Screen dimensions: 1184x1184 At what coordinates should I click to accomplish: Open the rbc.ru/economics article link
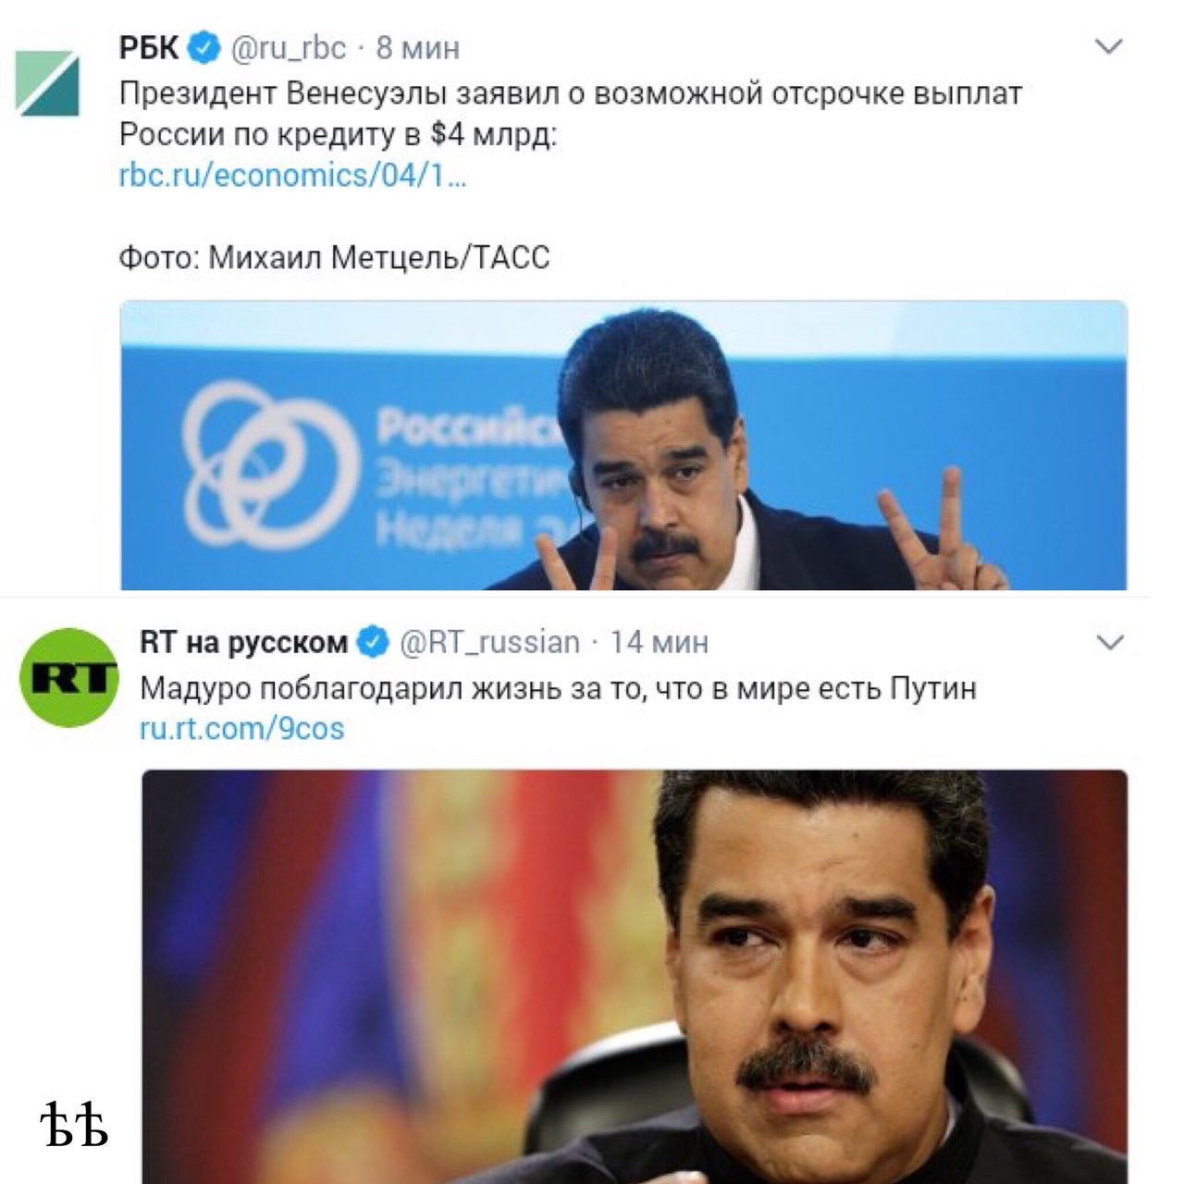[293, 175]
